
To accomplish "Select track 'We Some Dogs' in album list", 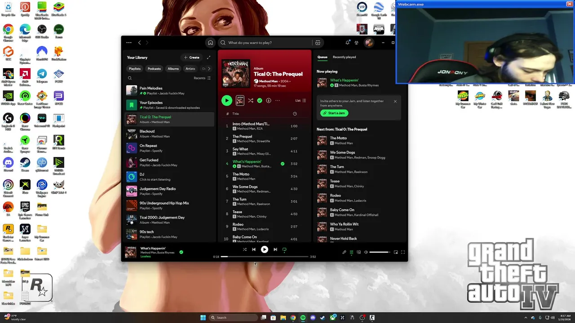I will pos(265,189).
